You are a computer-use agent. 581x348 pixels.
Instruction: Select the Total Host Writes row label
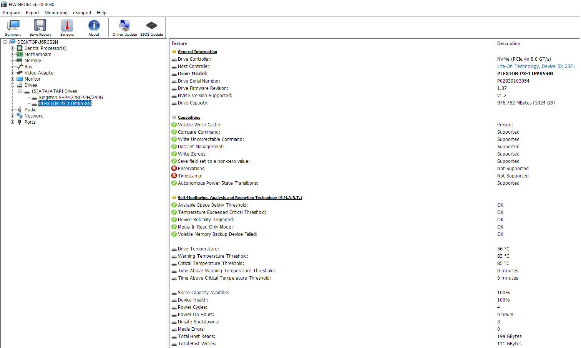click(x=197, y=344)
